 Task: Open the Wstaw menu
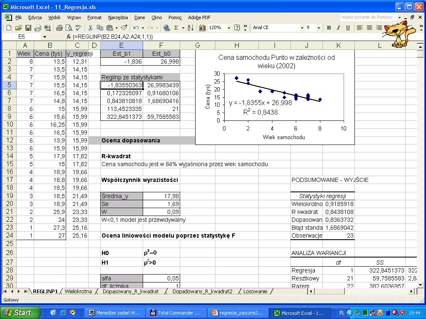point(74,17)
